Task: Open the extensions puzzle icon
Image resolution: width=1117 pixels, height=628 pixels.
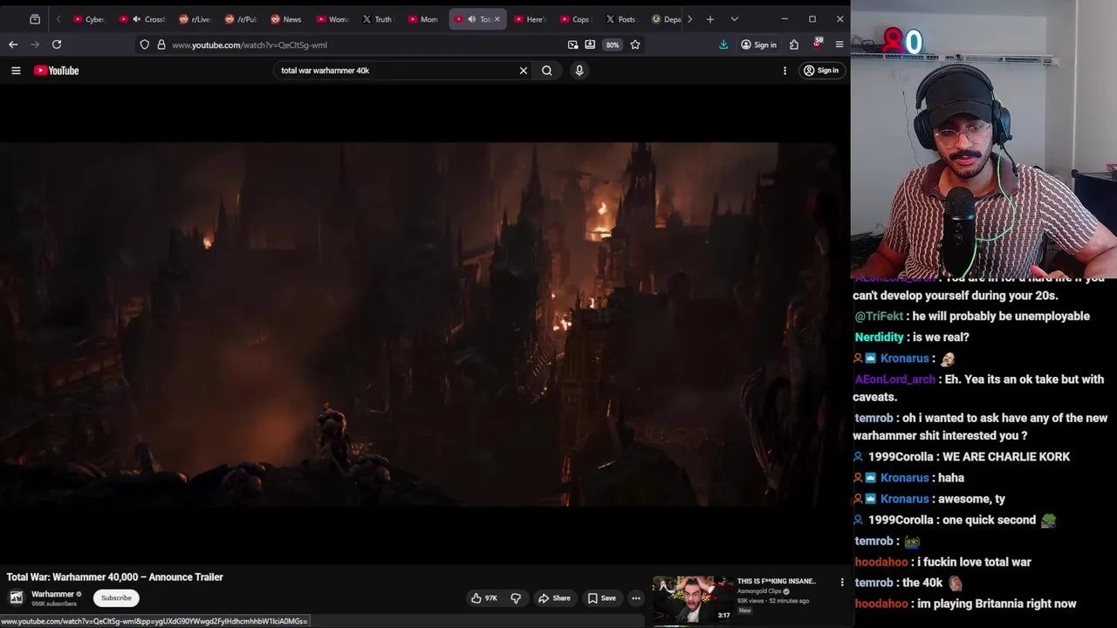Action: coord(794,44)
